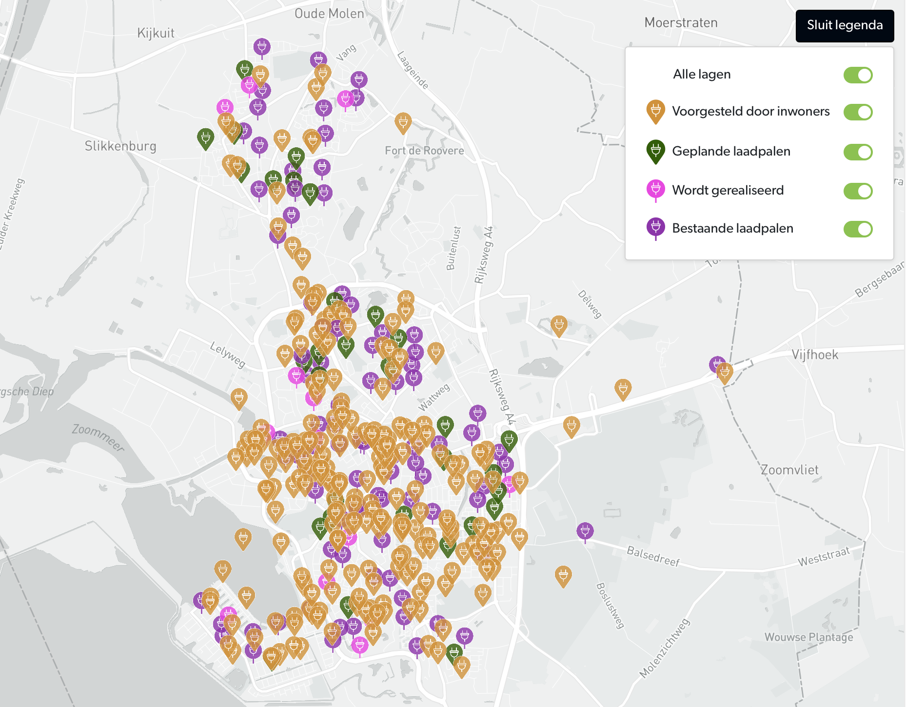Select the orange marker near Boslustweg

pos(563,575)
